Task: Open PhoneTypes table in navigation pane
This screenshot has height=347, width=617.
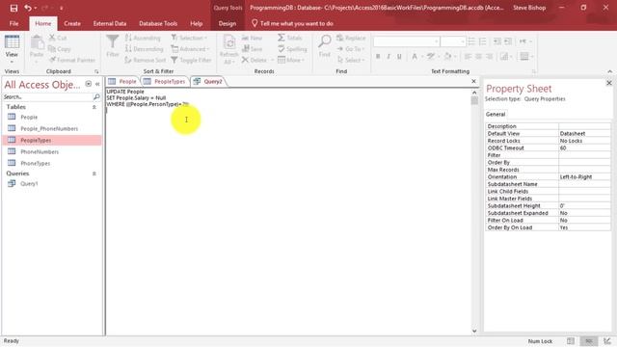Action: pos(36,163)
